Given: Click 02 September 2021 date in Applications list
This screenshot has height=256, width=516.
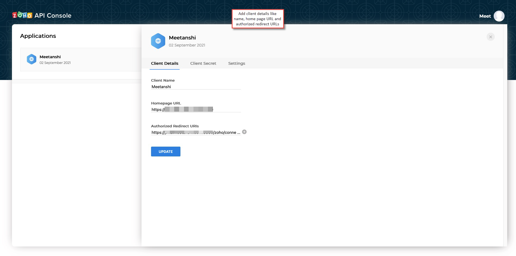Looking at the screenshot, I should [x=55, y=63].
